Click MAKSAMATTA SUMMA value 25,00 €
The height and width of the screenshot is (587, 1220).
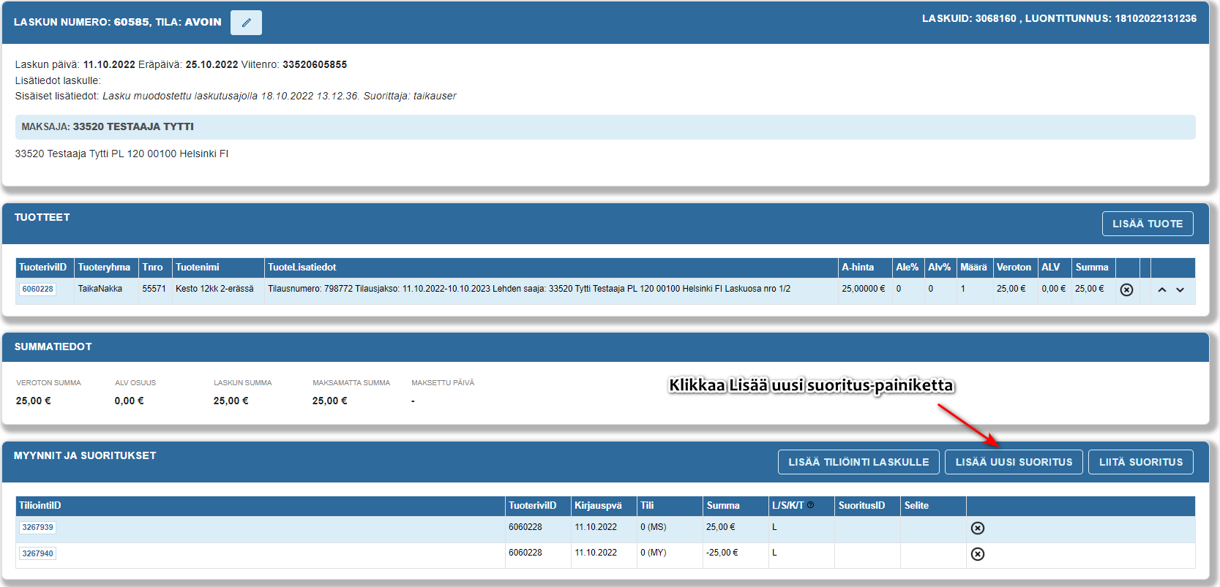coord(329,401)
